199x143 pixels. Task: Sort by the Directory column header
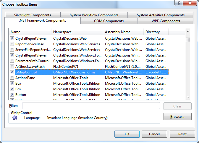pos(156,32)
